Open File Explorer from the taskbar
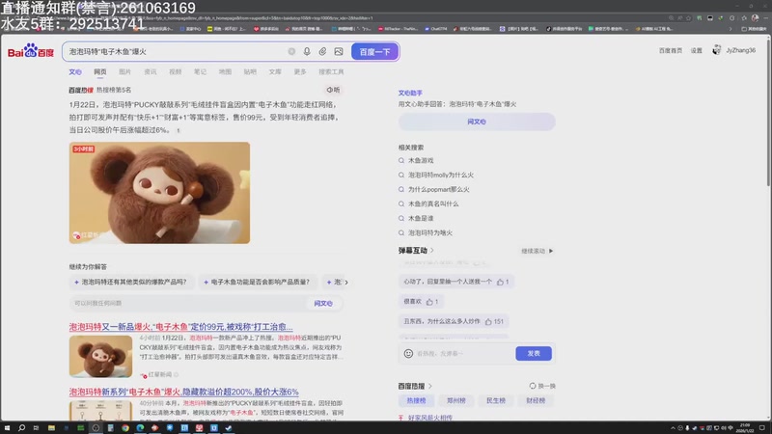The image size is (772, 434). click(51, 428)
